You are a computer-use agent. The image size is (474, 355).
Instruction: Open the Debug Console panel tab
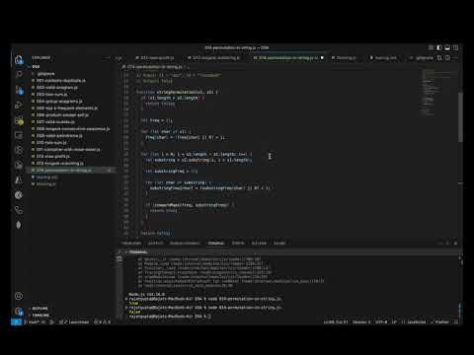185,244
